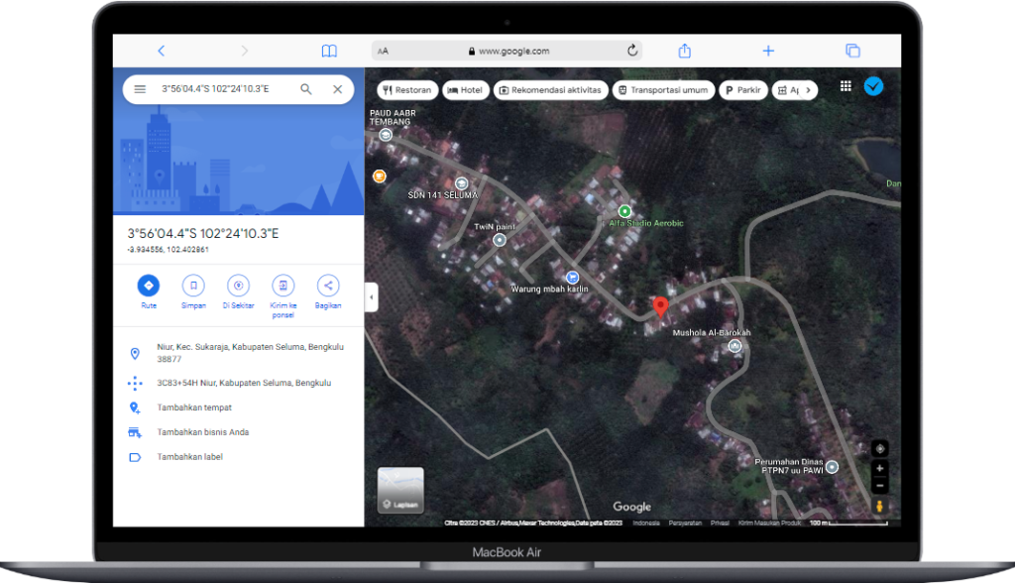Click Kirim ke ponsel icon

tap(282, 286)
